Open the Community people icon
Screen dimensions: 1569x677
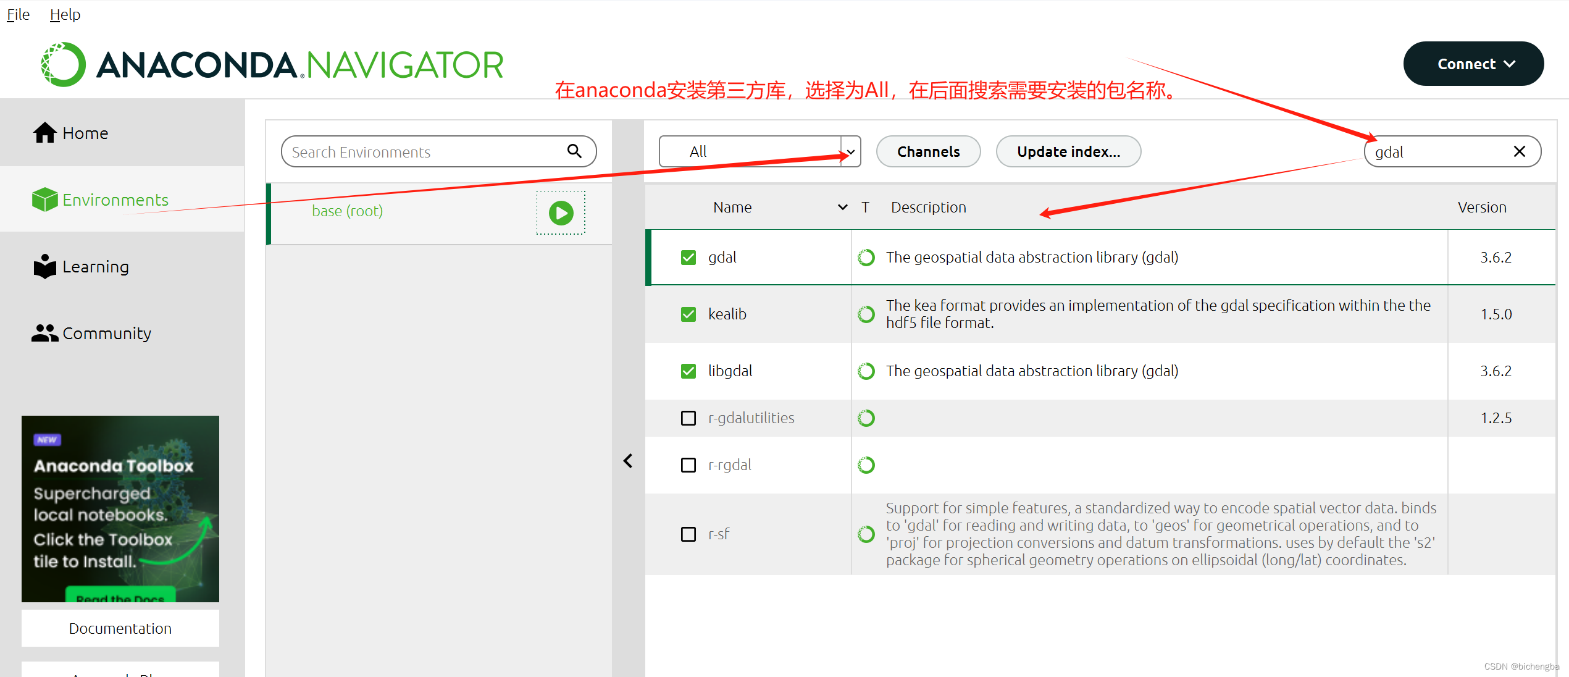point(44,333)
